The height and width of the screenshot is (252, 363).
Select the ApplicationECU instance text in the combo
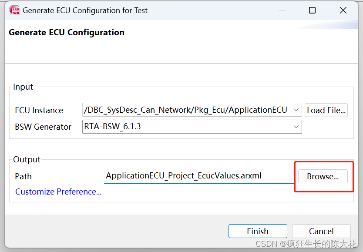183,110
